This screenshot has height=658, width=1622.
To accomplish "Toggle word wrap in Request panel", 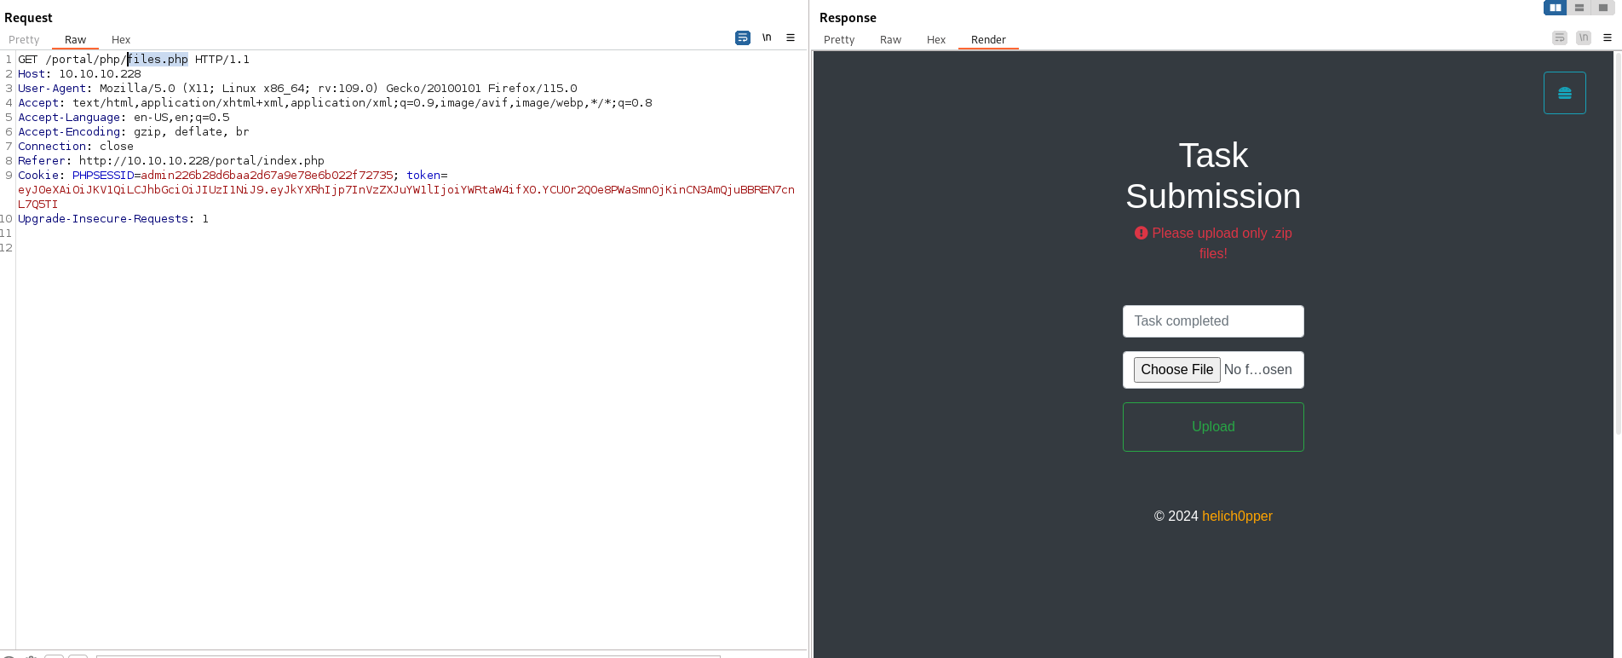I will tap(742, 38).
